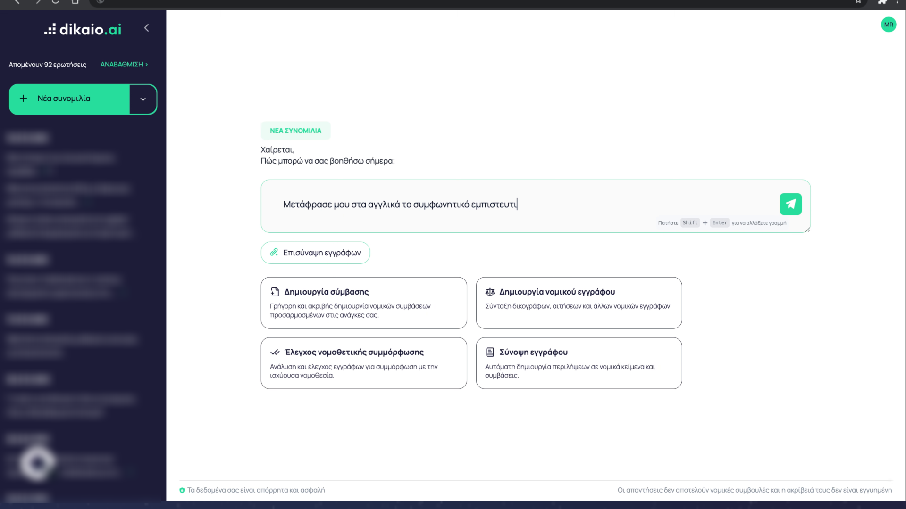
Task: Click the ΑΝΑΒΑΘΜΙΣΗ upgrade link
Action: 124,64
